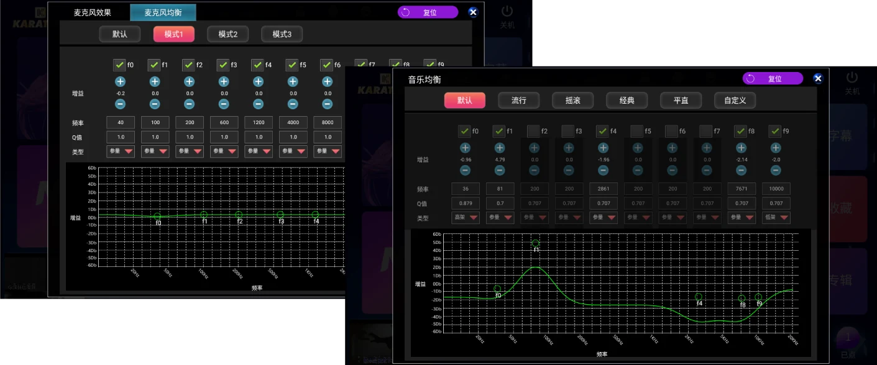Open f9 type dropdown 低架 in 音乐均衡
Screen dimensions: 877x365
[x=776, y=217]
